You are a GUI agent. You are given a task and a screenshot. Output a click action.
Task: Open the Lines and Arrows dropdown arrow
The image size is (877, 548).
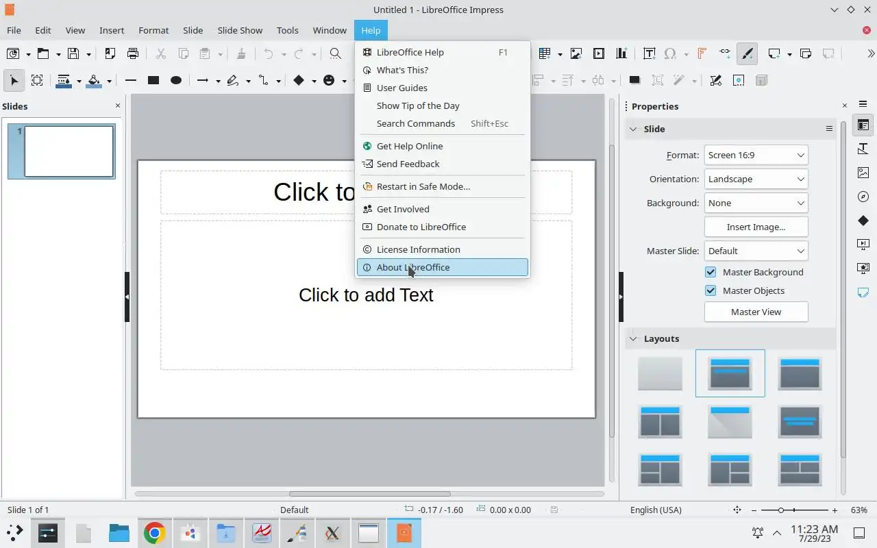[218, 82]
